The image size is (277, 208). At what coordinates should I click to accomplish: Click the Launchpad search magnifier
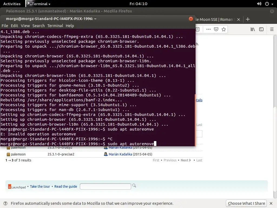pyautogui.click(x=134, y=186)
